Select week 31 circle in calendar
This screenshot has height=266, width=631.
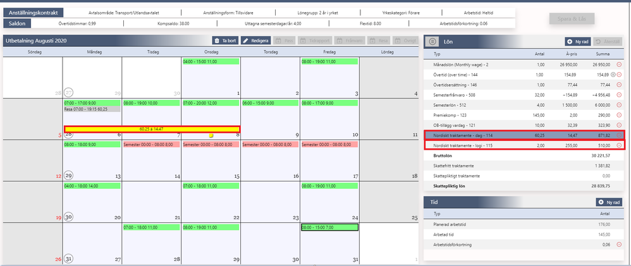(69, 259)
